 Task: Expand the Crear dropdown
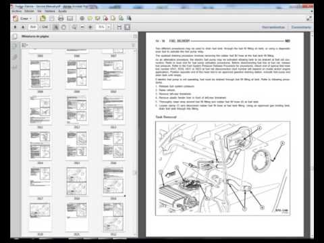pyautogui.click(x=26, y=19)
